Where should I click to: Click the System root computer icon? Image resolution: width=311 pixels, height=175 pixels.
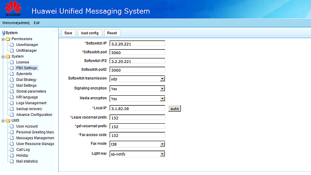point(3,33)
